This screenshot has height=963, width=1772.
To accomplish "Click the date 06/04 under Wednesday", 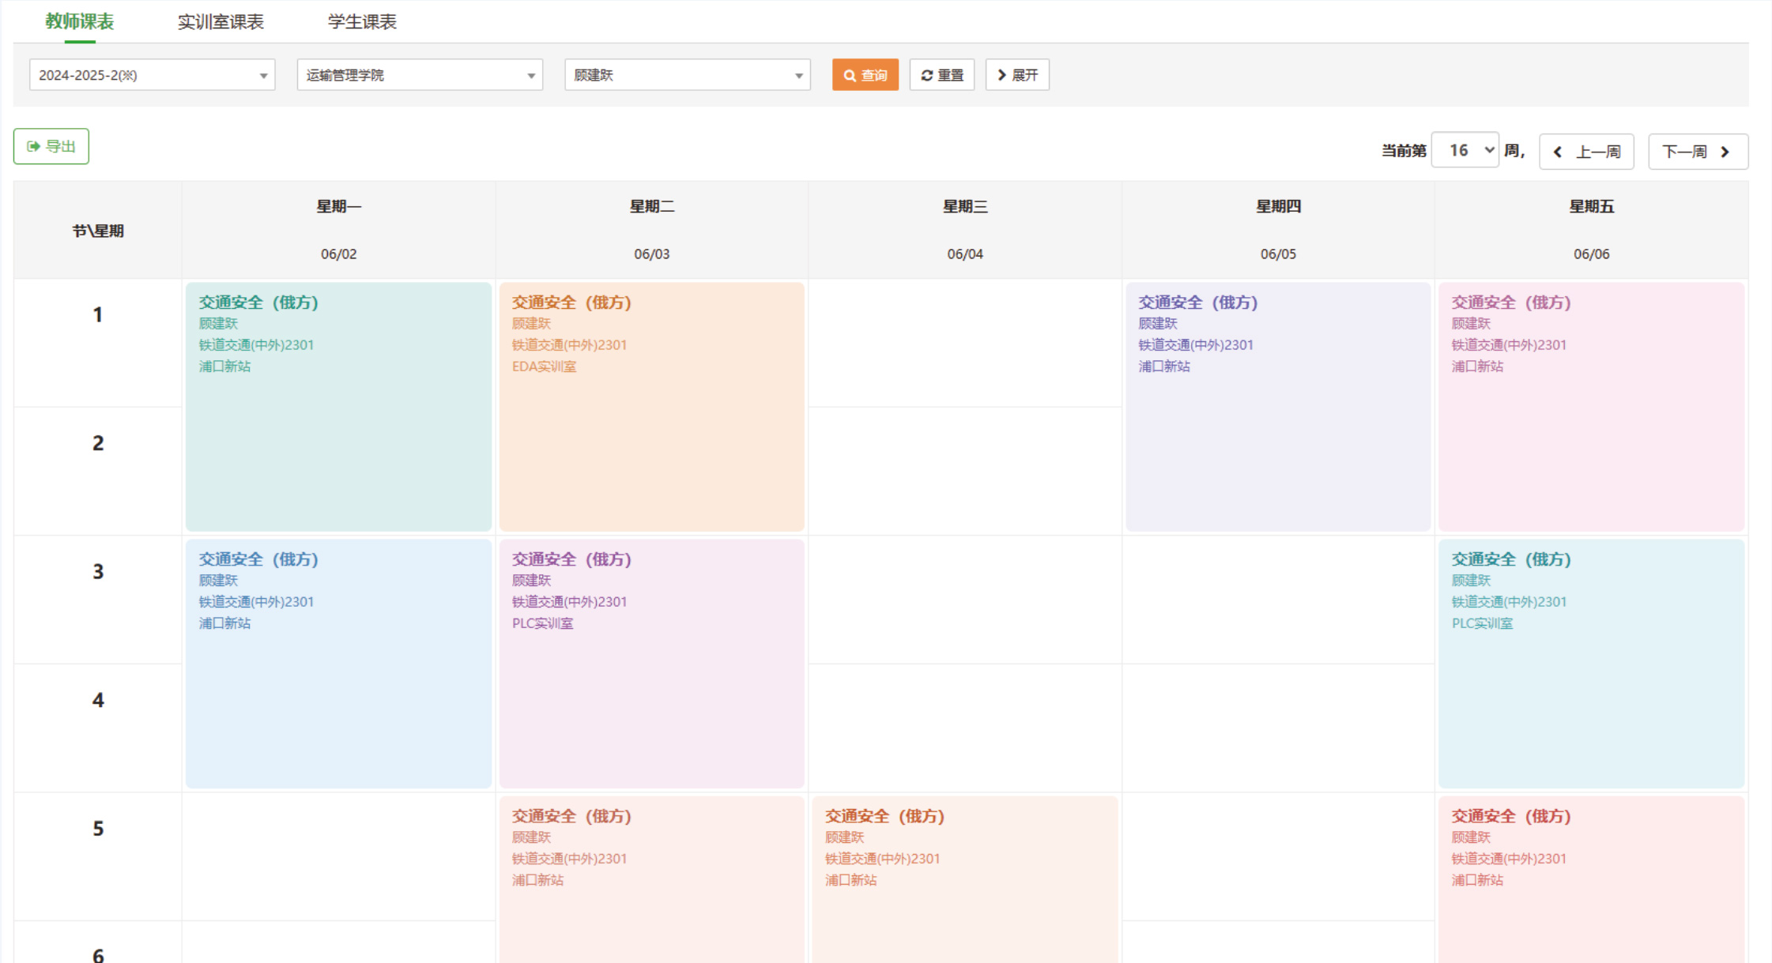I will [x=965, y=254].
